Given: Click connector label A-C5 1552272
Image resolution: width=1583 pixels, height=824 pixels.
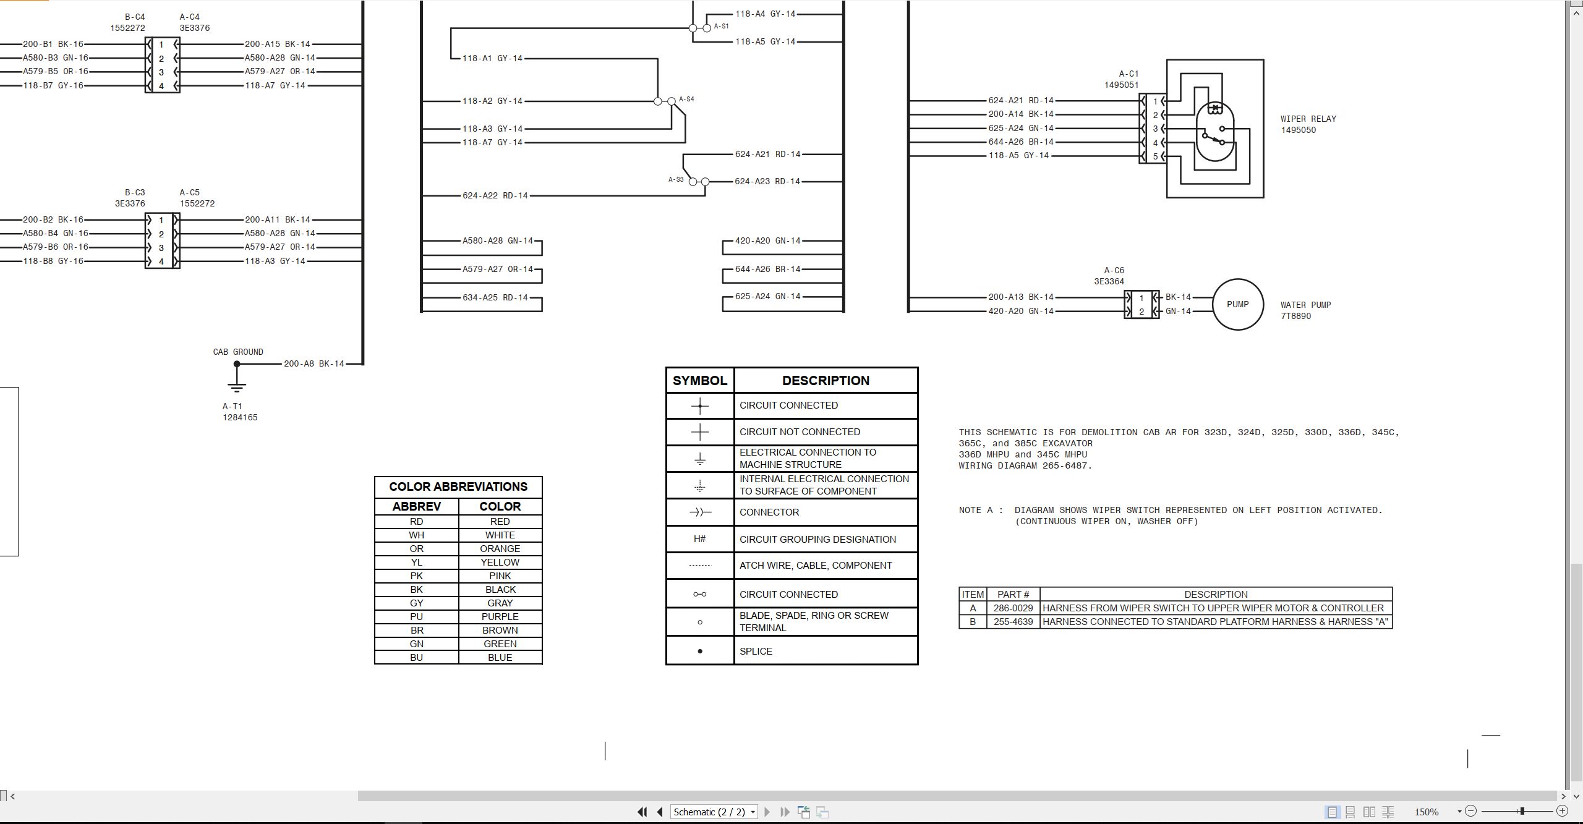Looking at the screenshot, I should [197, 198].
